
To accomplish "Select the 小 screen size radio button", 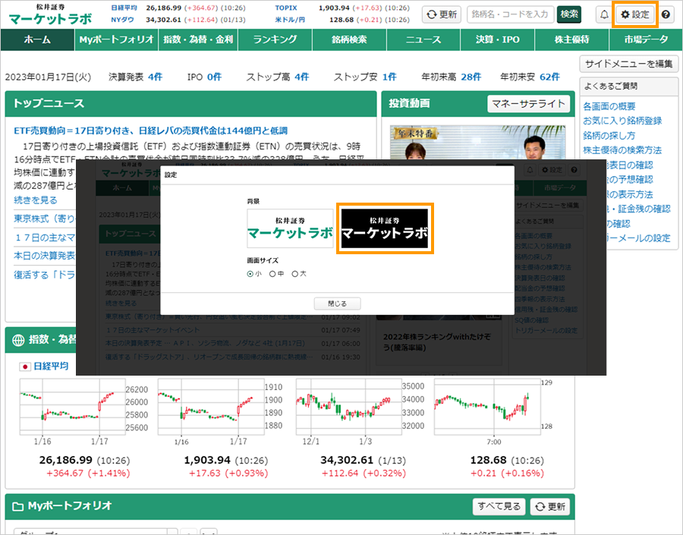I will coord(250,274).
